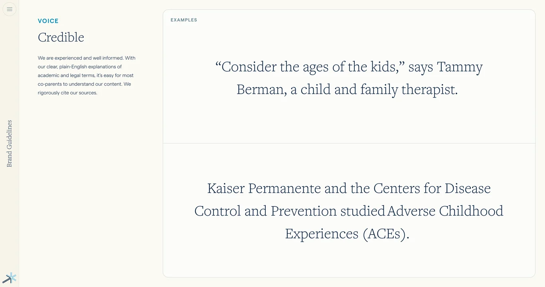545x287 pixels.
Task: Click the VOICE section label
Action: (x=48, y=21)
